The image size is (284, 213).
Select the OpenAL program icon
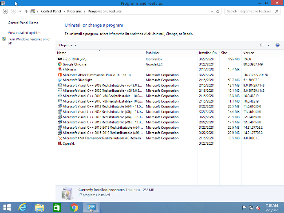coord(60,143)
